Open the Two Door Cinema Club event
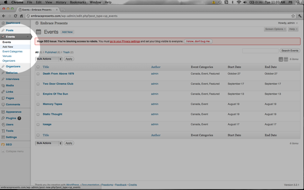This screenshot has height=190, width=304. [x=58, y=84]
